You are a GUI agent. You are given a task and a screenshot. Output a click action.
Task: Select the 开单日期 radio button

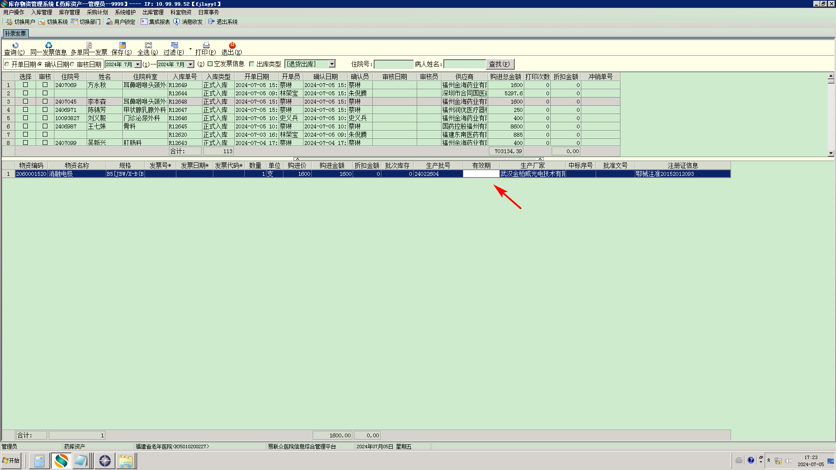(7, 64)
